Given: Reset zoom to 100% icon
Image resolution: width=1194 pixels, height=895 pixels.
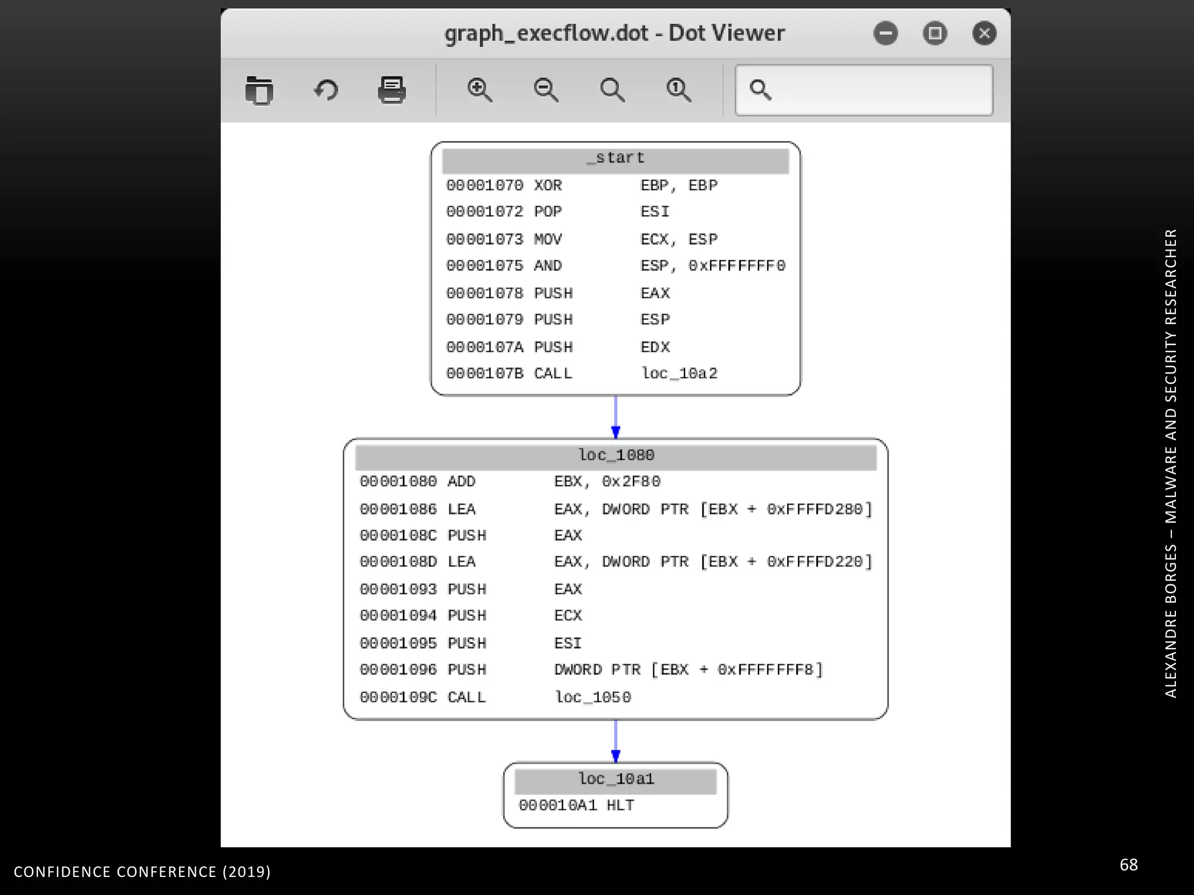Looking at the screenshot, I should [x=679, y=90].
